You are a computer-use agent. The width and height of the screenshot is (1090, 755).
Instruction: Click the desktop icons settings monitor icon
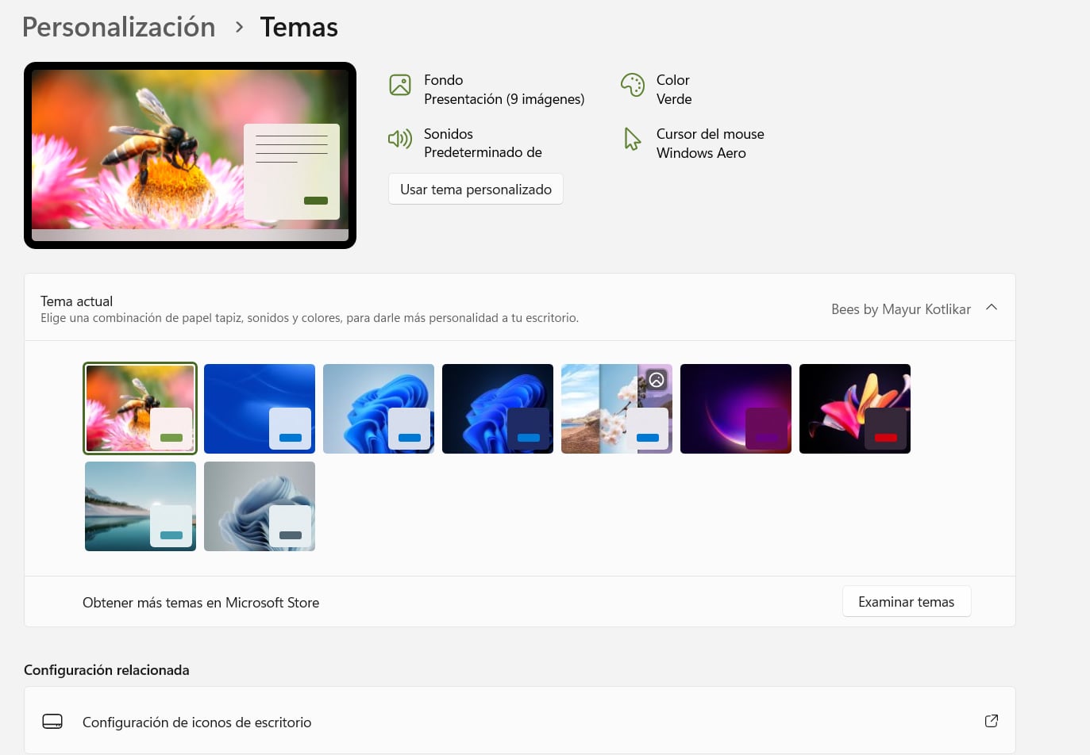click(52, 722)
